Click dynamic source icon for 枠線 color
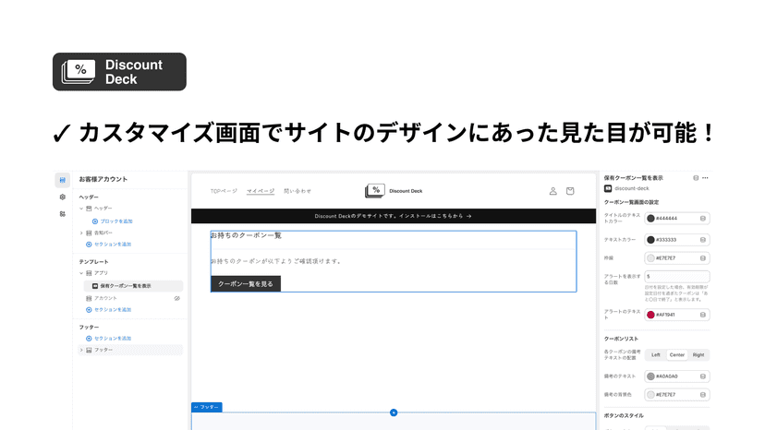 point(703,258)
